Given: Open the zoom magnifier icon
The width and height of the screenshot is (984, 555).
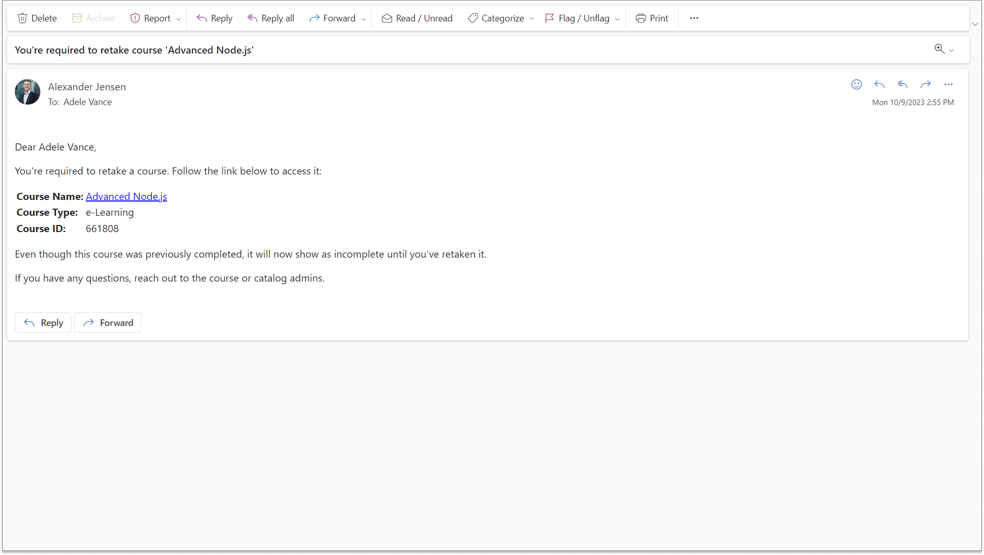Looking at the screenshot, I should [x=939, y=49].
